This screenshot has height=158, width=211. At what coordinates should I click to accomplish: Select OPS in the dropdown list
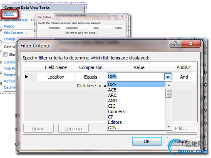click(x=136, y=84)
